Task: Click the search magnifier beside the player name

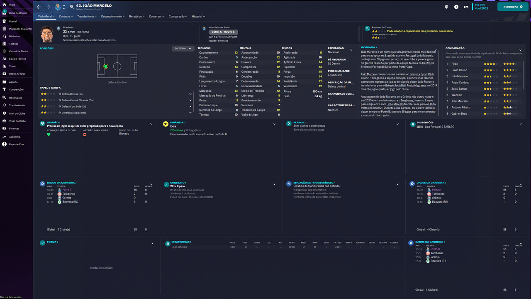Action: (72, 7)
